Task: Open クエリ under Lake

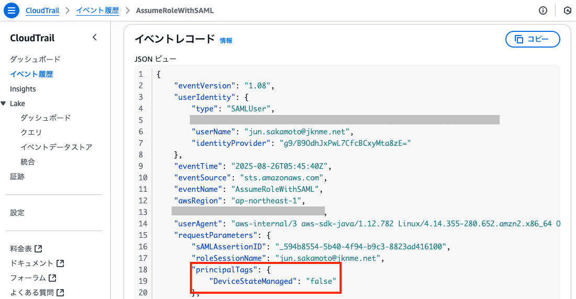Action: pos(31,132)
